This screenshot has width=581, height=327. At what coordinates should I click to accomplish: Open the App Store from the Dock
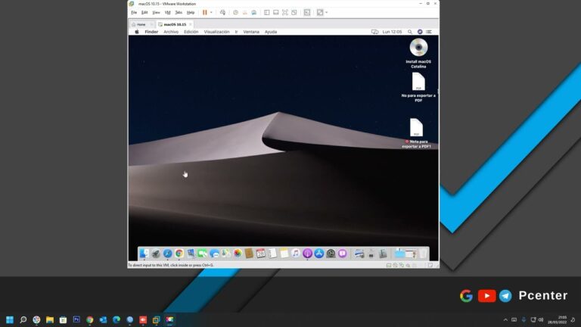coord(319,254)
